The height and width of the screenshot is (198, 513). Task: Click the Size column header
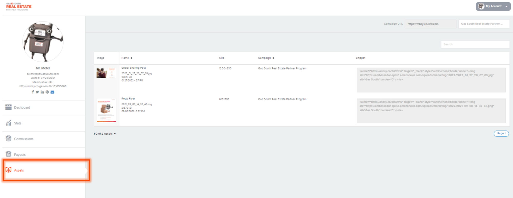(222, 58)
